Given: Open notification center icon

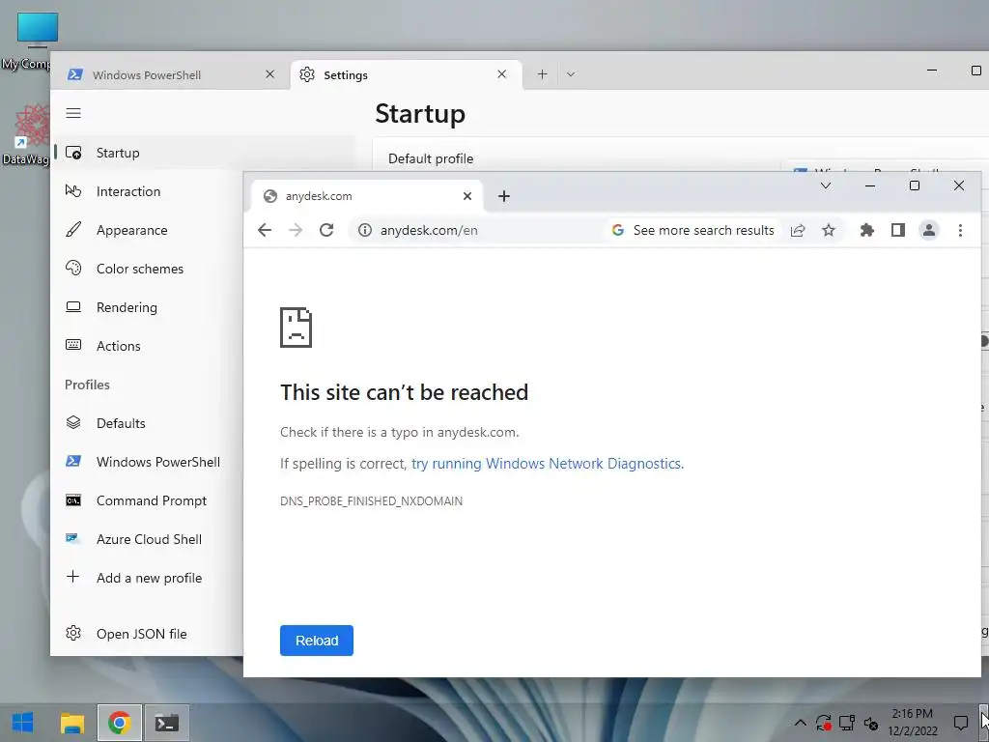Looking at the screenshot, I should click(x=961, y=723).
